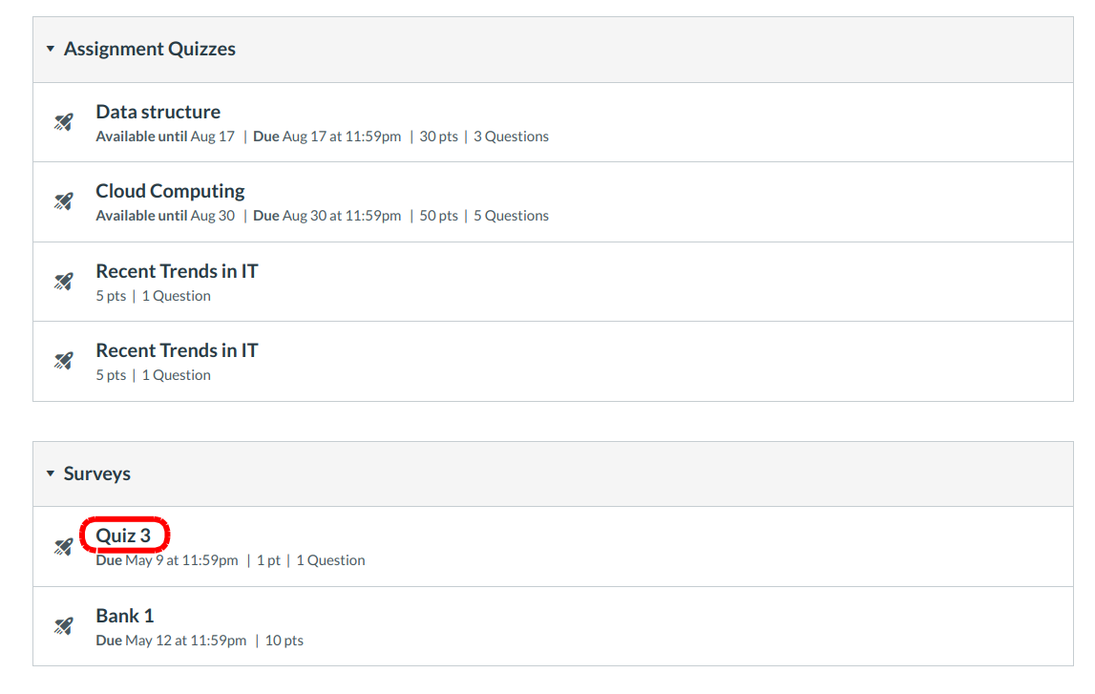Viewport: 1095px width, 694px height.
Task: Open the second Recent Trends in IT quiz
Action: point(177,350)
